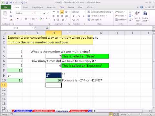This screenshot has width=155, height=116.
Task: Switch to the Review ribbon tab
Action: coord(71,7)
